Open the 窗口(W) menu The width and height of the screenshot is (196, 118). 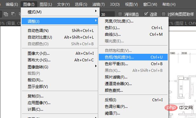click(x=150, y=4)
